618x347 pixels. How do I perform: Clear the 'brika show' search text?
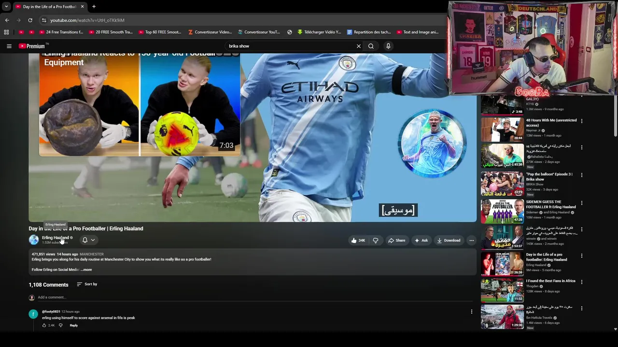359,46
